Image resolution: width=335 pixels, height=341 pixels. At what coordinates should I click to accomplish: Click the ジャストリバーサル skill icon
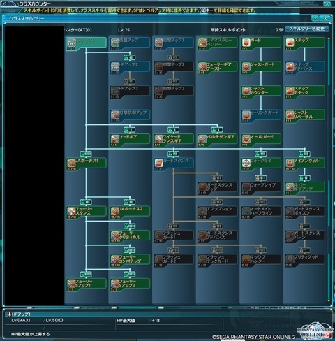click(x=290, y=115)
